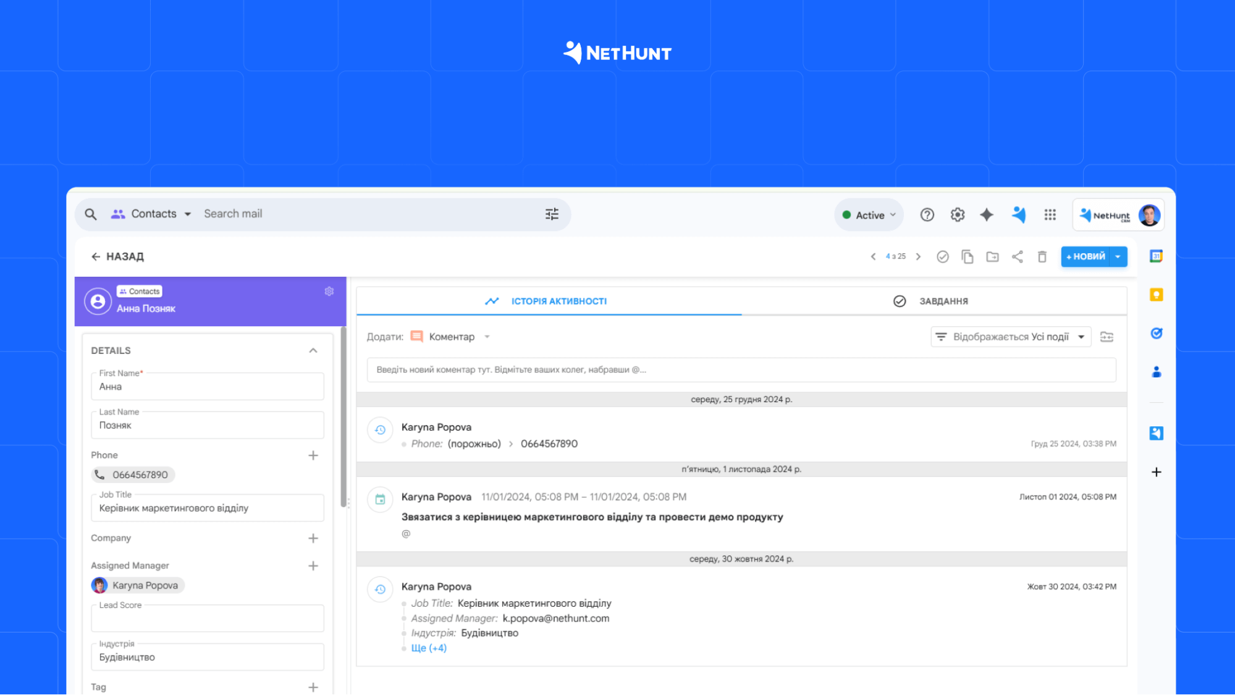The image size is (1235, 695).
Task: Open Google Keep side panel icon
Action: pos(1156,295)
